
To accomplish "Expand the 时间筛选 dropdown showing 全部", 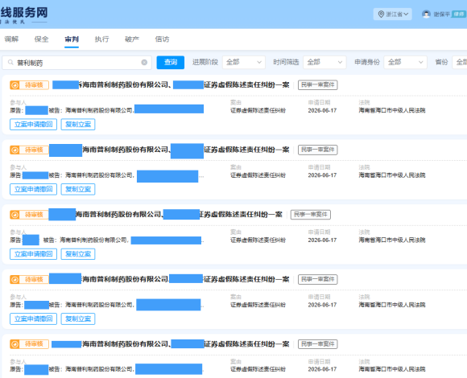I will (324, 63).
